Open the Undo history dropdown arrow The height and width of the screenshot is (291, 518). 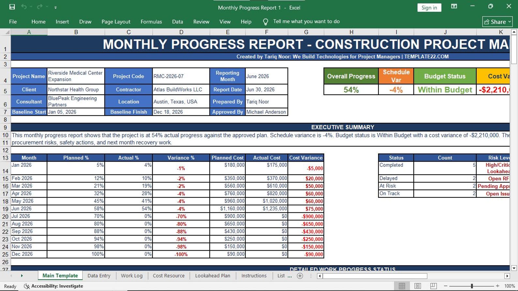pyautogui.click(x=31, y=7)
